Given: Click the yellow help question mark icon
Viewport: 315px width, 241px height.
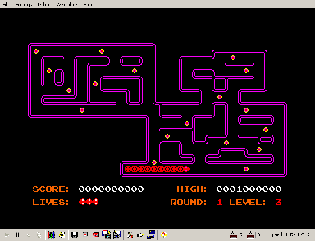Looking at the screenshot, I should click(164, 235).
